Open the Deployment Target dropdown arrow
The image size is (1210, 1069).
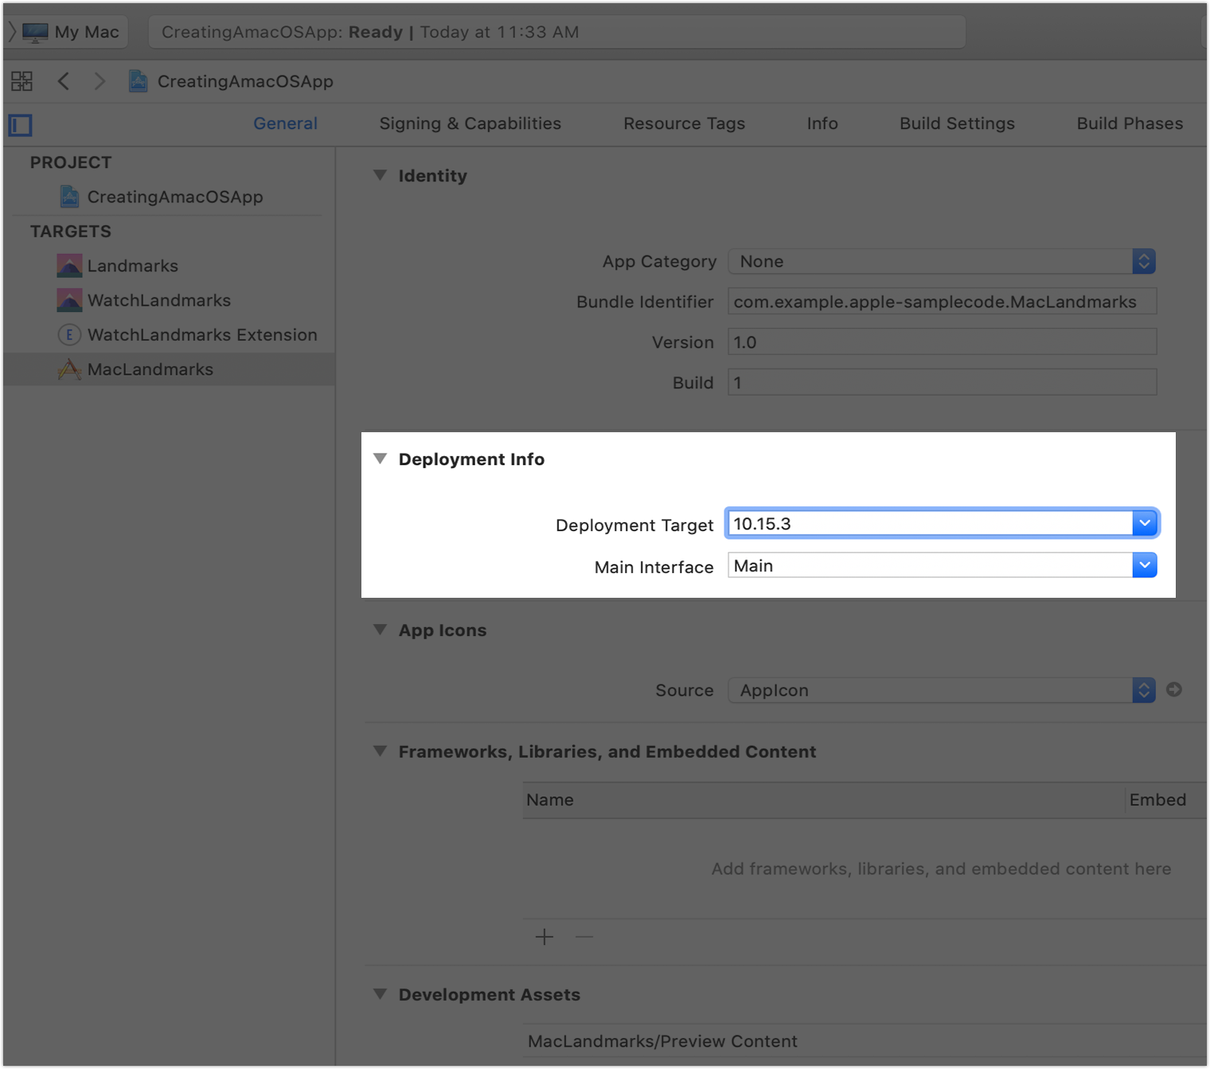[x=1145, y=523]
